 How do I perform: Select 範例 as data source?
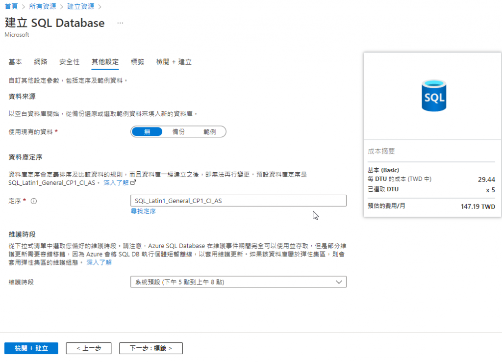click(x=209, y=131)
